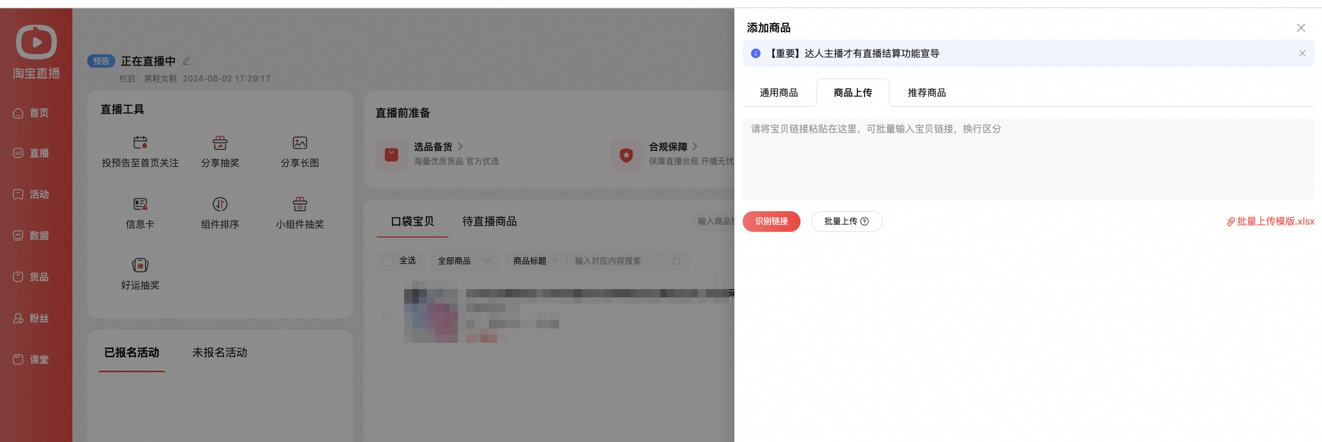Switch to the 通用商品 tab
This screenshot has height=442, width=1322.
pos(779,93)
